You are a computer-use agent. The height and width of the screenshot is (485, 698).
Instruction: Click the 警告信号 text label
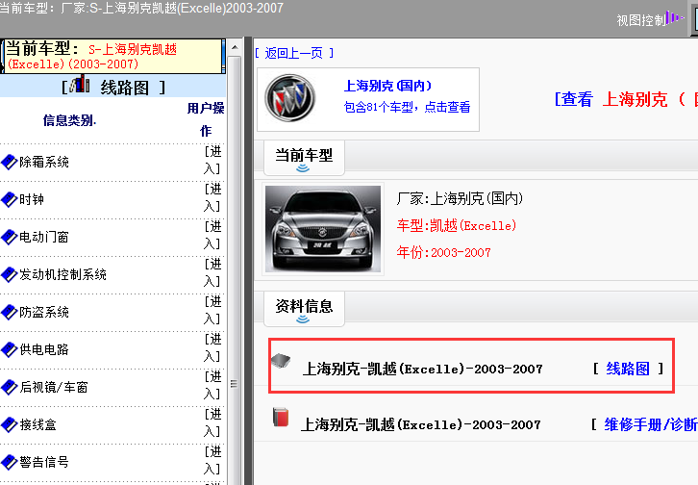[x=44, y=462]
